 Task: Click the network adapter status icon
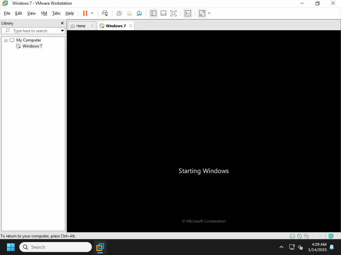(306, 236)
